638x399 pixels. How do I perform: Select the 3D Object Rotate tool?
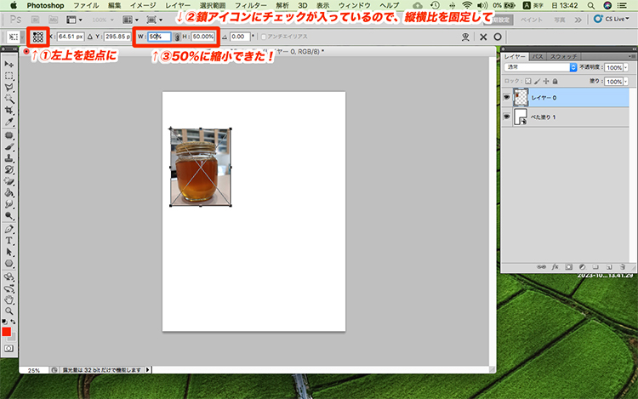(x=9, y=277)
